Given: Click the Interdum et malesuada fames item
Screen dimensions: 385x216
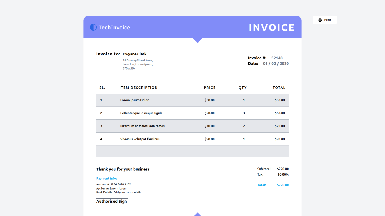Looking at the screenshot, I should (x=142, y=126).
